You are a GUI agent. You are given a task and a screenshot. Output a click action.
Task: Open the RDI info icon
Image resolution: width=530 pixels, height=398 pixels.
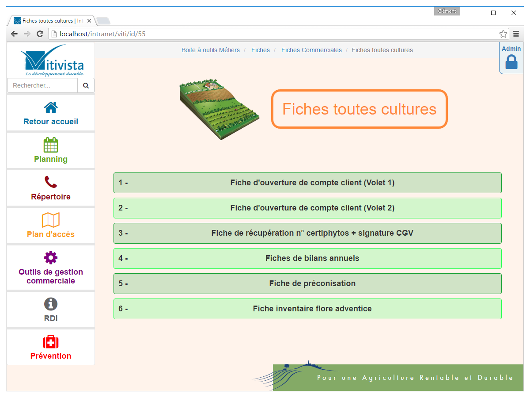click(50, 304)
